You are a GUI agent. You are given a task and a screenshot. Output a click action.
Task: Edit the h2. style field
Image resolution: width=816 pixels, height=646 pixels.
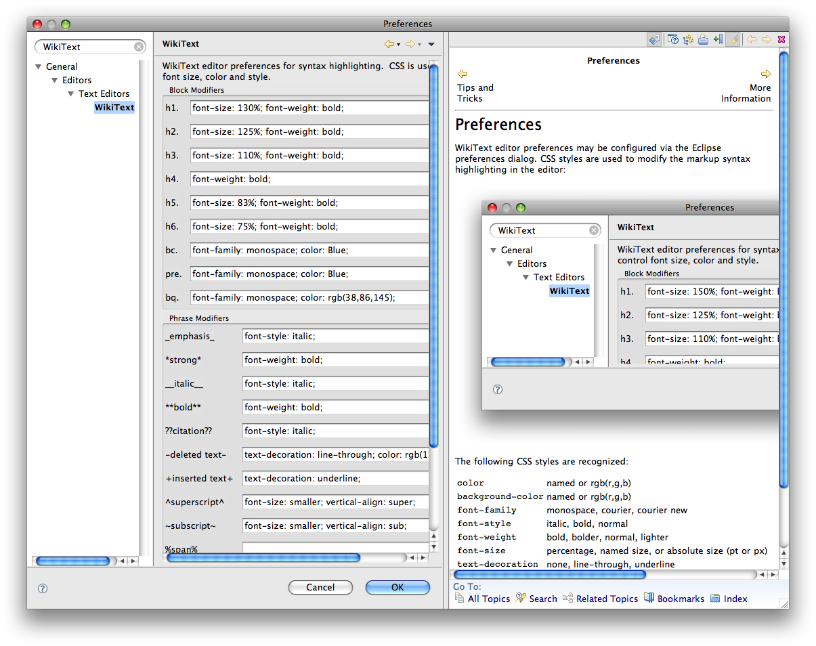click(x=309, y=131)
